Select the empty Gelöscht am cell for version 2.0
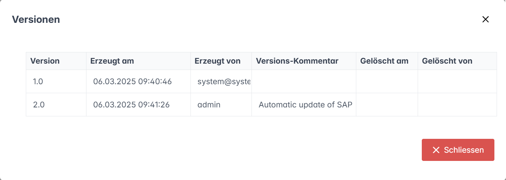 [387, 105]
